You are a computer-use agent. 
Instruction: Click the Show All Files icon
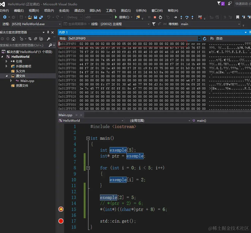tap(41, 39)
